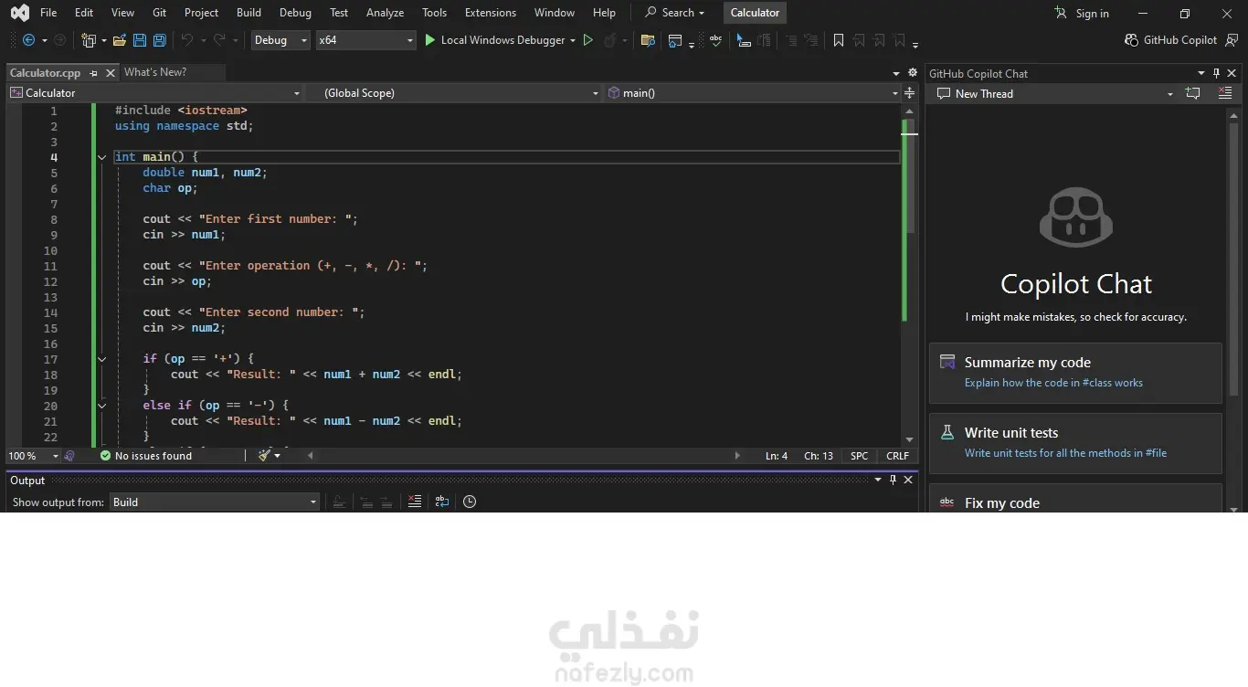Click Sign in at the top right

point(1082,13)
